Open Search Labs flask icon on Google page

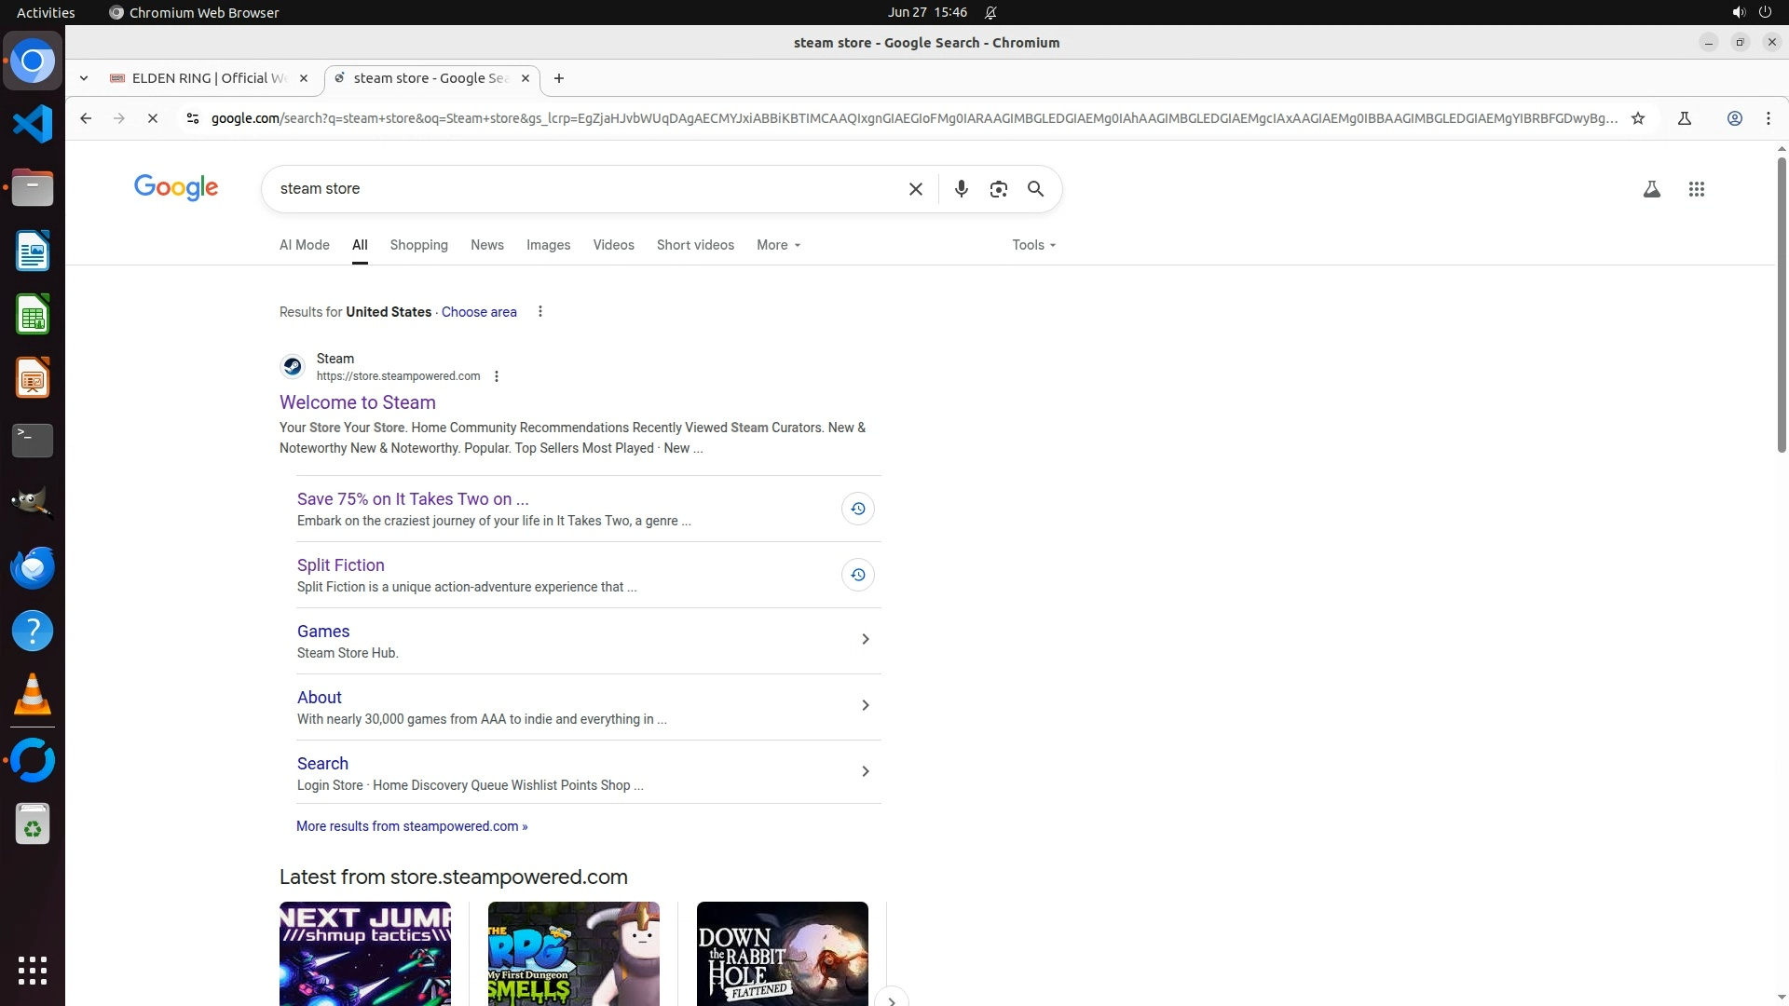[1651, 189]
